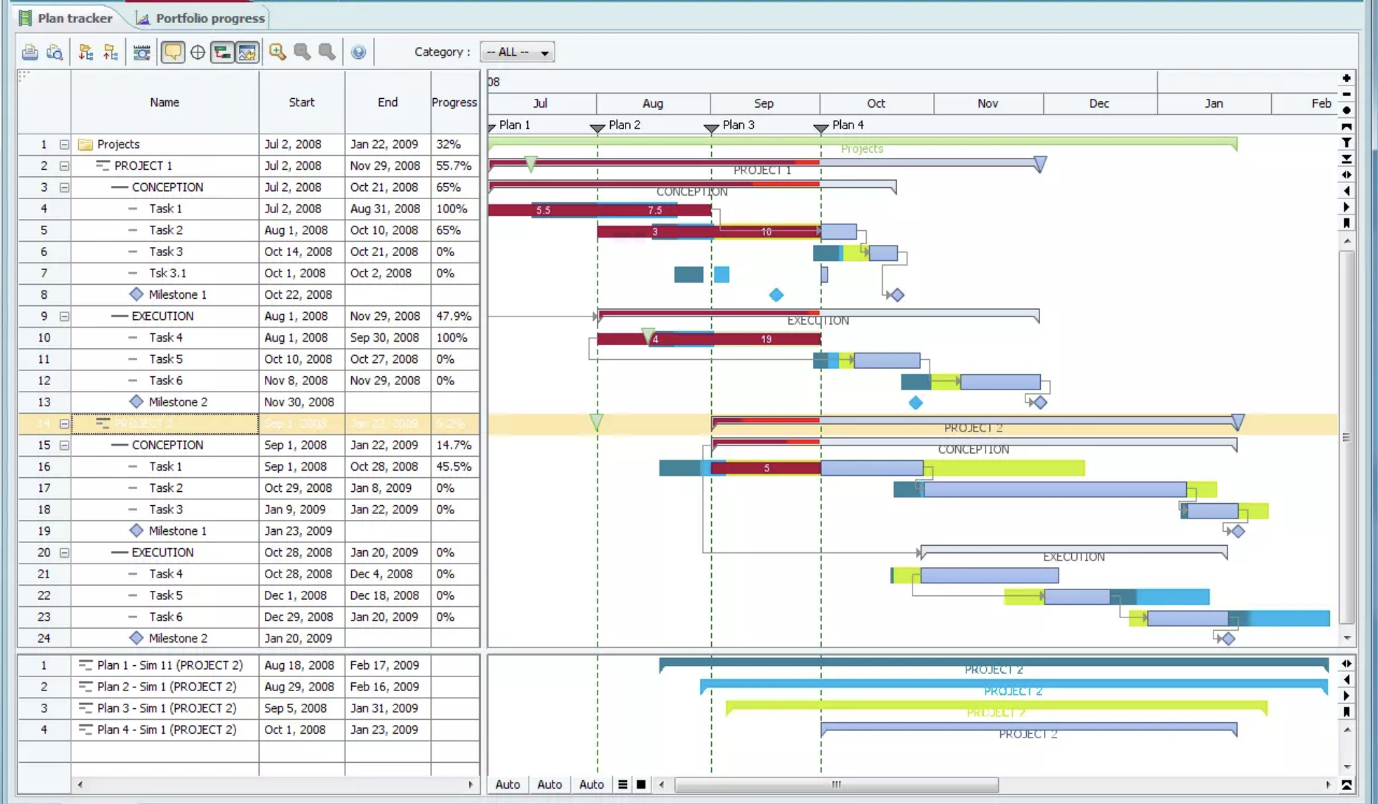The image size is (1378, 804).
Task: Click the double-diamond fit icon beside the timeline
Action: pyautogui.click(x=1346, y=176)
